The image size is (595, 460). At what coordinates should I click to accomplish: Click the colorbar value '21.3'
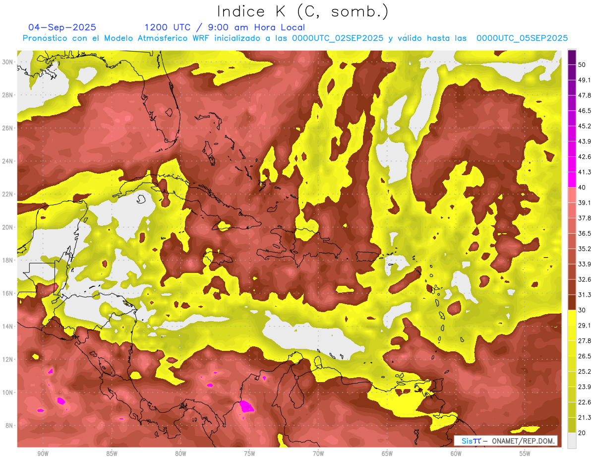click(584, 417)
